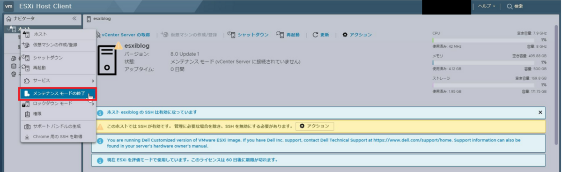Viewport: 562px width, 172px height.
Task: Click the search magnifier icon
Action: (x=510, y=7)
